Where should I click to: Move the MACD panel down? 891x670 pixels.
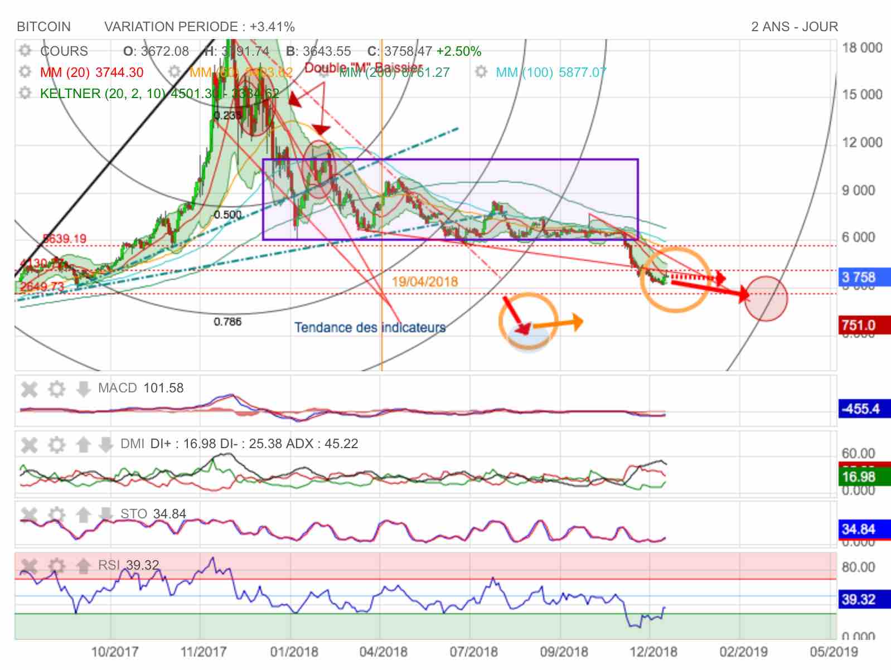coord(83,389)
